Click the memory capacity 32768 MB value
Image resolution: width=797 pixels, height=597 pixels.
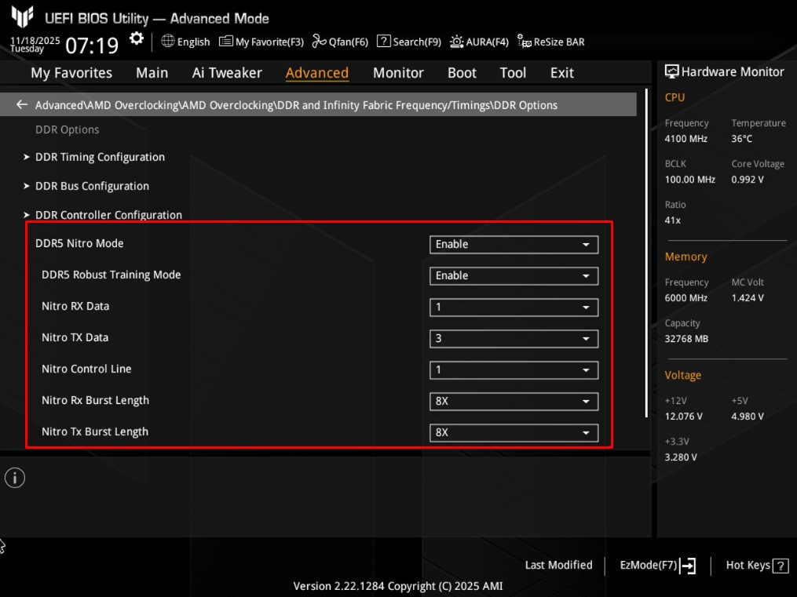(686, 339)
